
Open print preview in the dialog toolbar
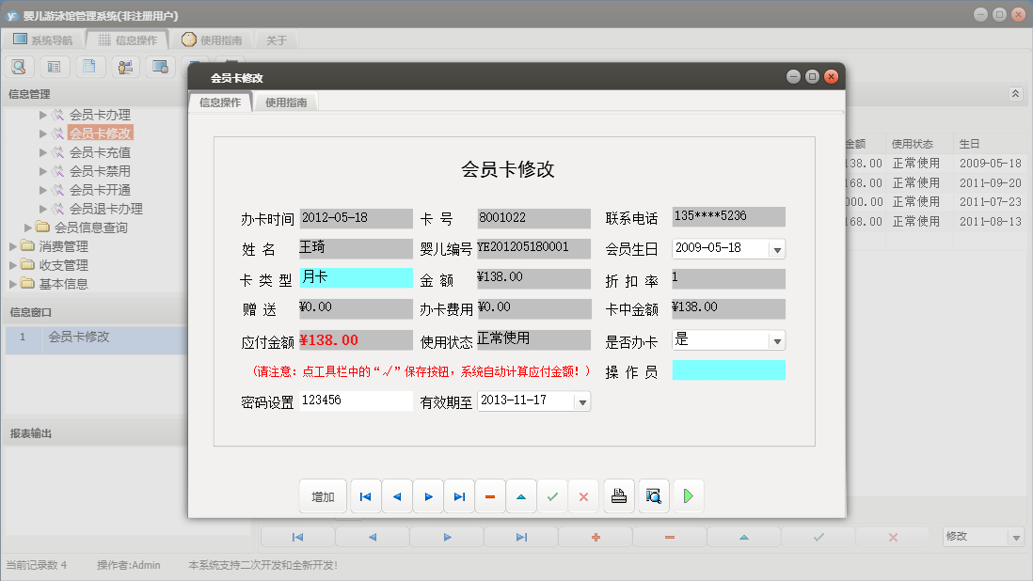(654, 495)
